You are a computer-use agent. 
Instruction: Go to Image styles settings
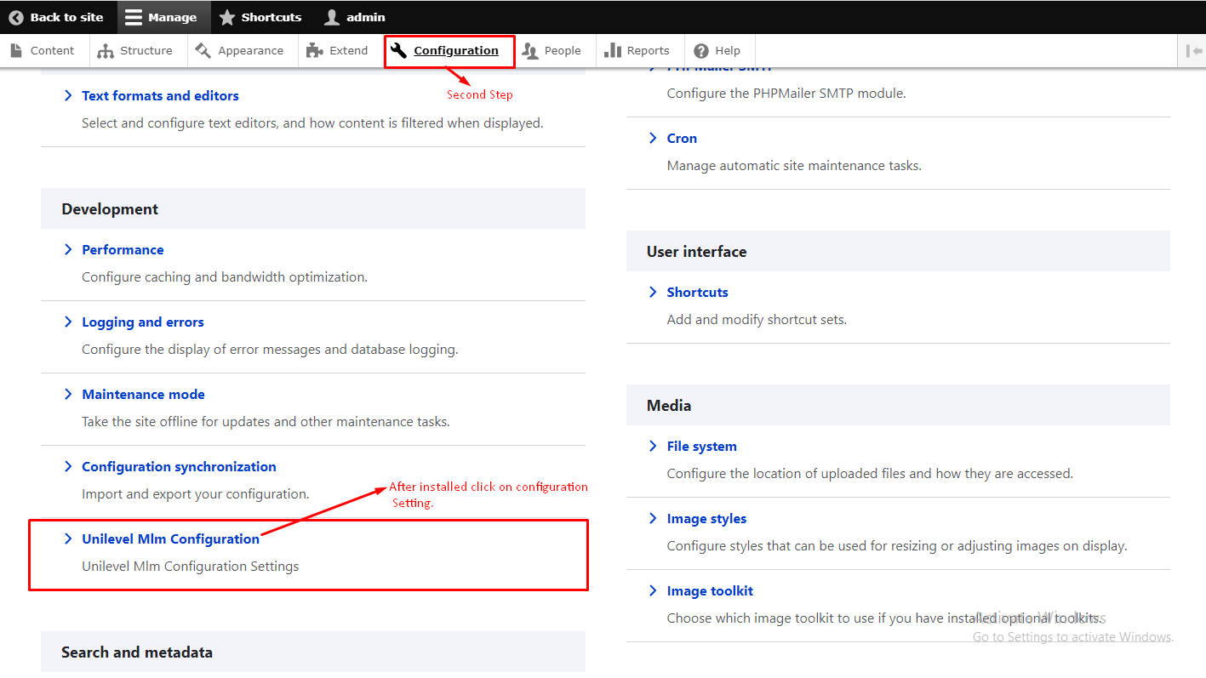(x=706, y=518)
